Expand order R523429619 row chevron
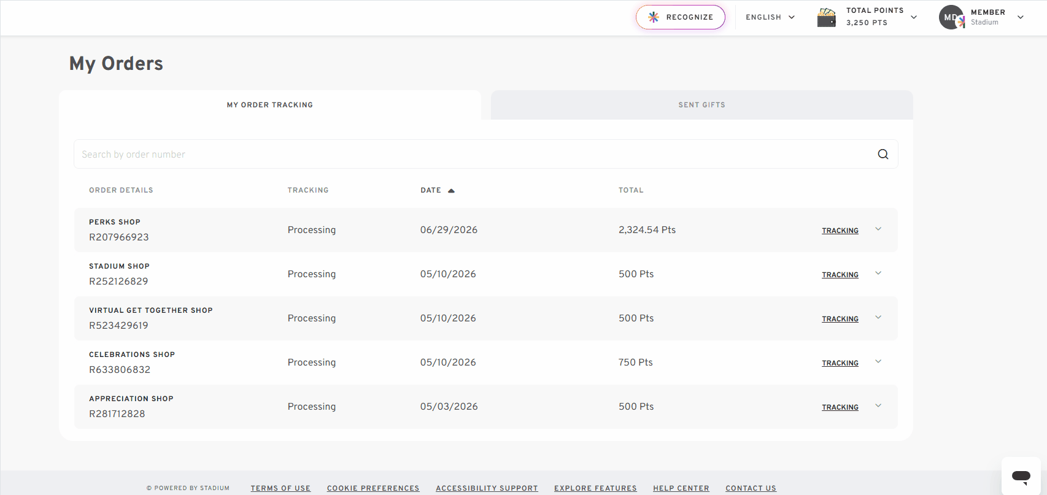This screenshot has width=1047, height=495. pyautogui.click(x=878, y=318)
